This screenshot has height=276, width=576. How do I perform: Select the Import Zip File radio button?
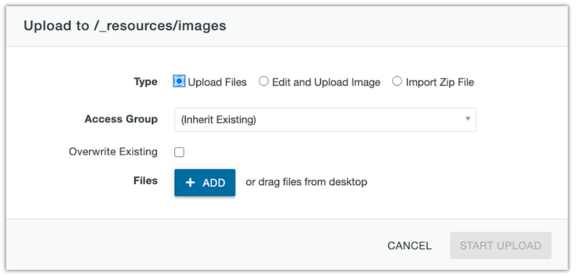tap(396, 81)
